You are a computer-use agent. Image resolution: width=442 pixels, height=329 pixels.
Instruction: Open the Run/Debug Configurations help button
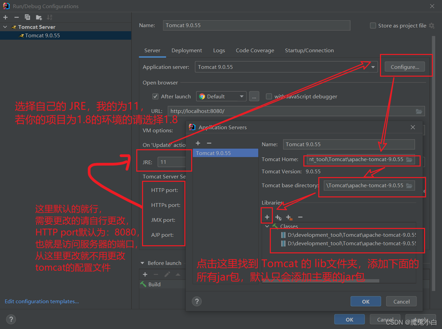coord(11,319)
